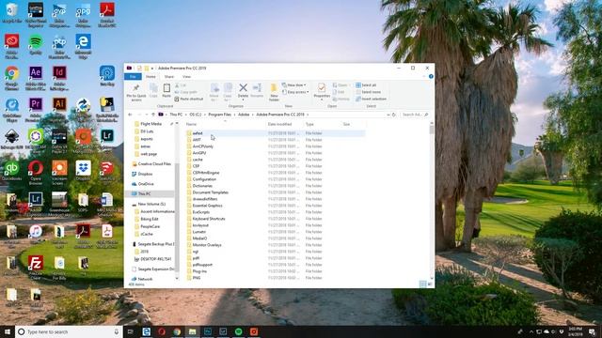602x338 pixels.
Task: Select the AMT folder row
Action: pos(275,140)
